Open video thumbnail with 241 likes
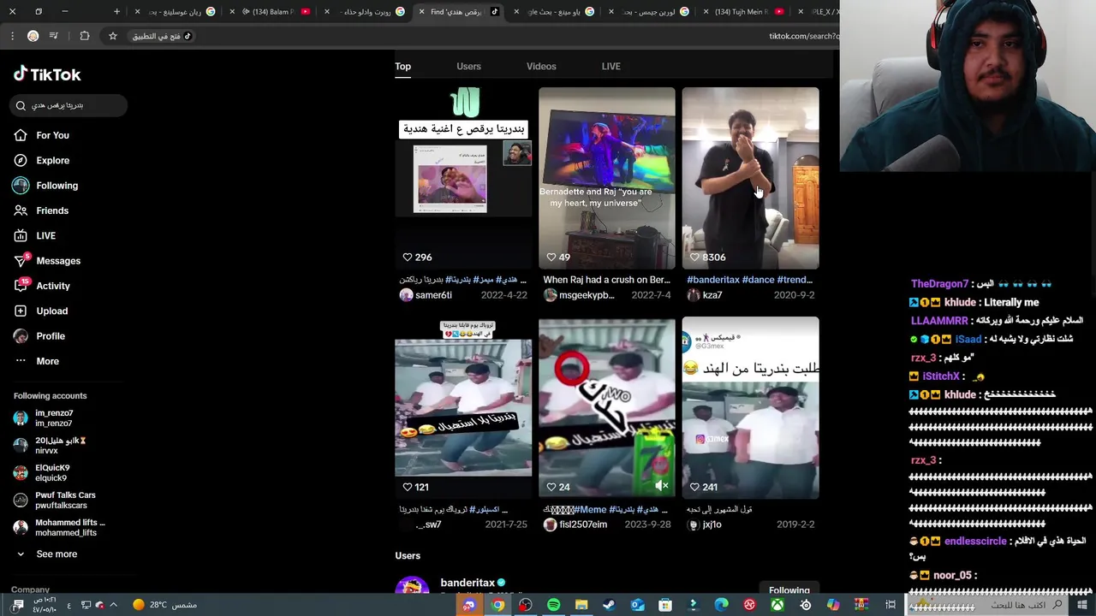The height and width of the screenshot is (616, 1096). [750, 407]
